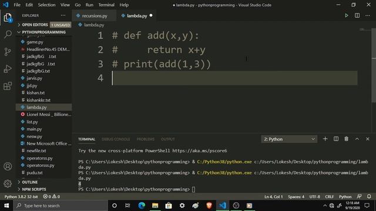The width and height of the screenshot is (376, 211).
Task: Open the Explorer view in activity bar
Action: click(8, 18)
